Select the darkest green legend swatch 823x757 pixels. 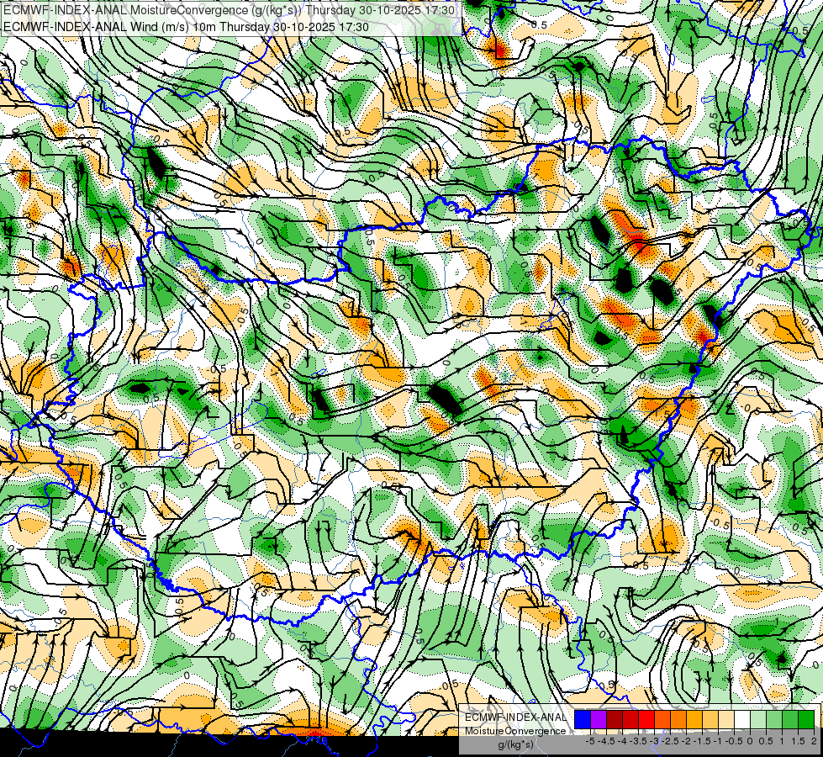click(806, 719)
